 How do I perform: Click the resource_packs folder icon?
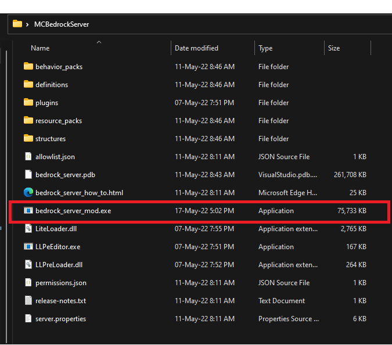coord(28,120)
